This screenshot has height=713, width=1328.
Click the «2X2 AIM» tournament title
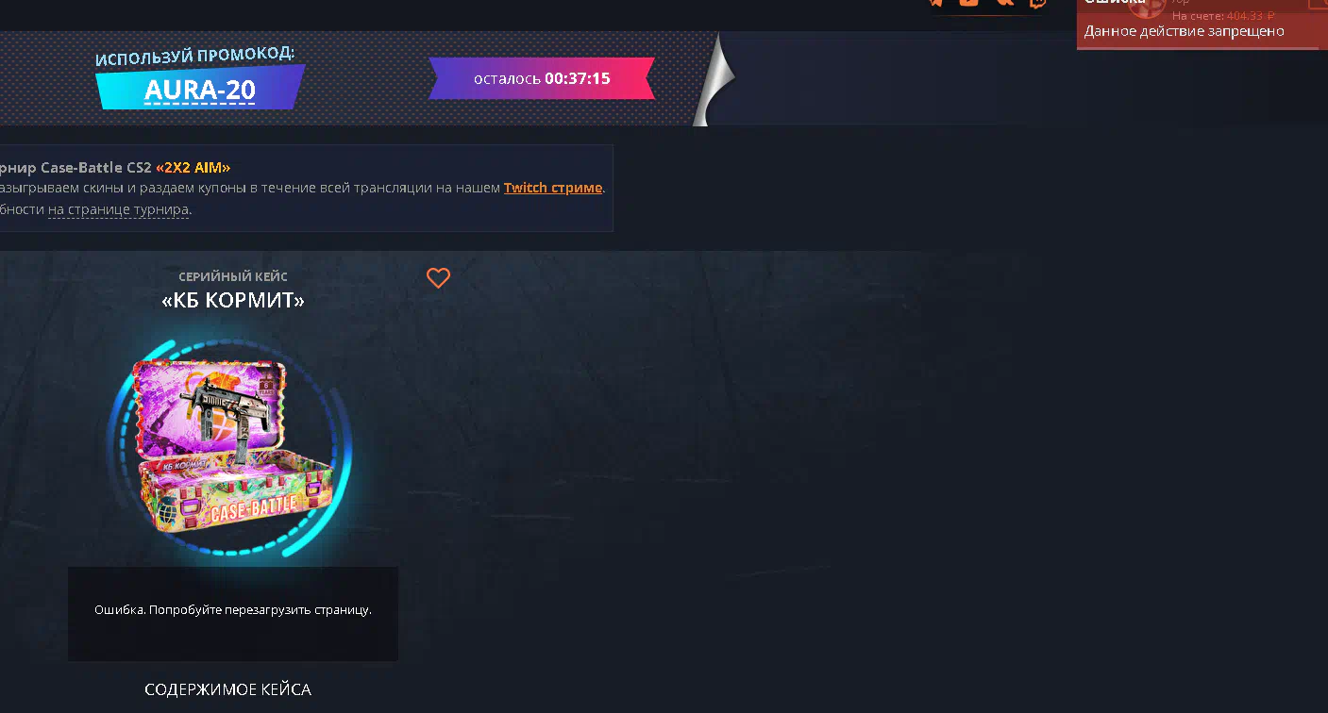(x=193, y=167)
